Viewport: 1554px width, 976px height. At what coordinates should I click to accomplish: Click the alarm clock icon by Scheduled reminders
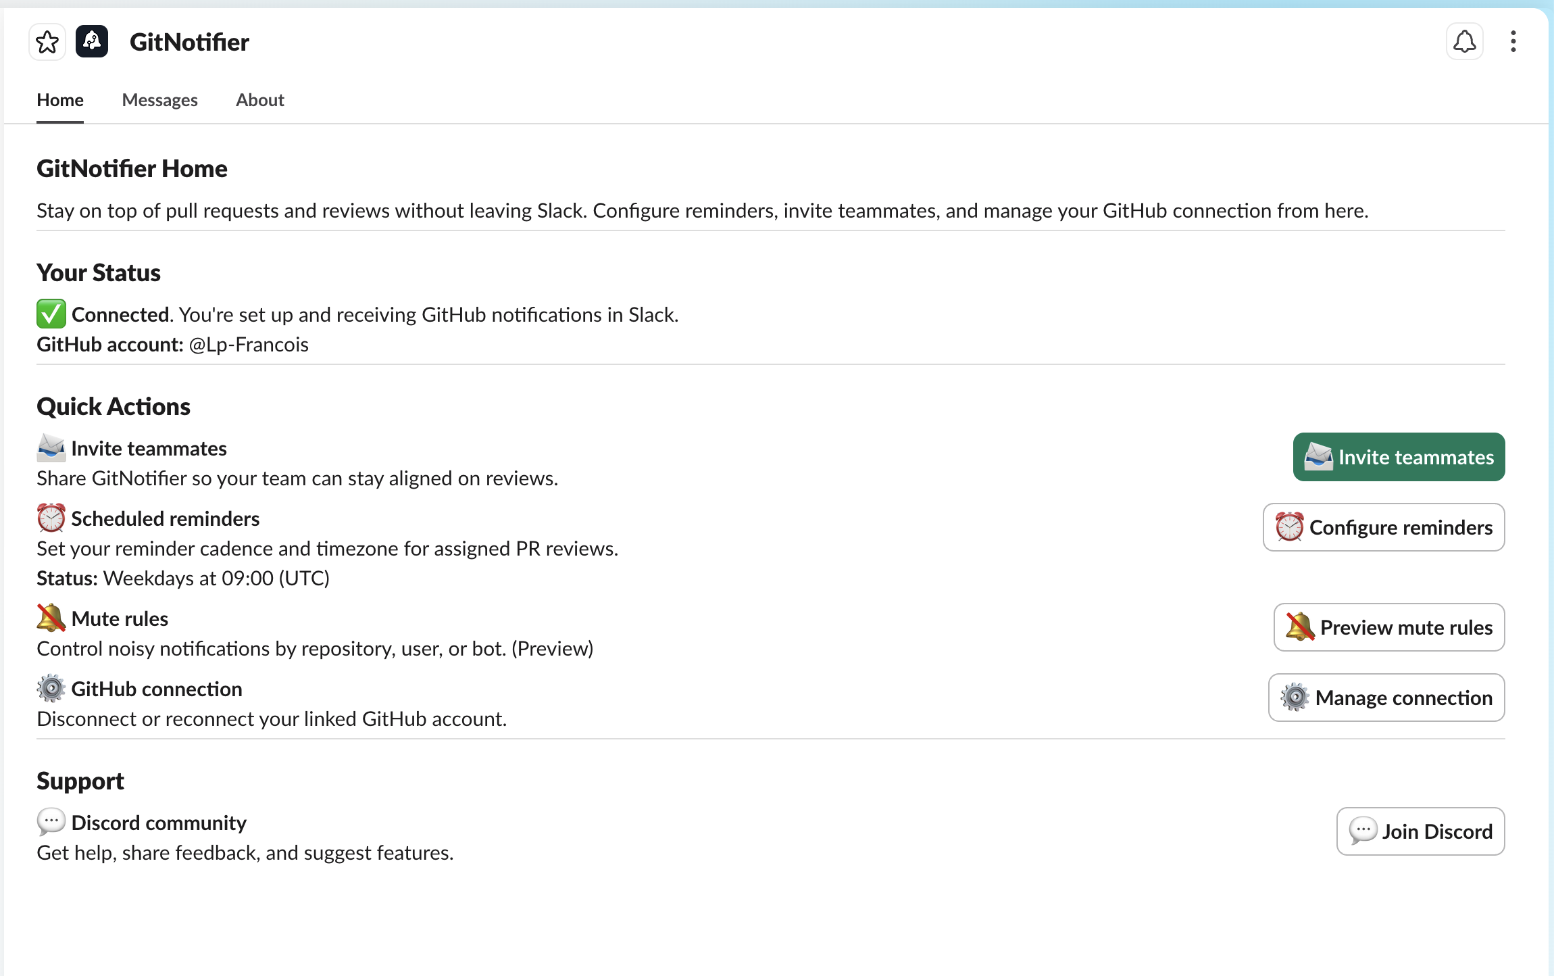click(51, 518)
